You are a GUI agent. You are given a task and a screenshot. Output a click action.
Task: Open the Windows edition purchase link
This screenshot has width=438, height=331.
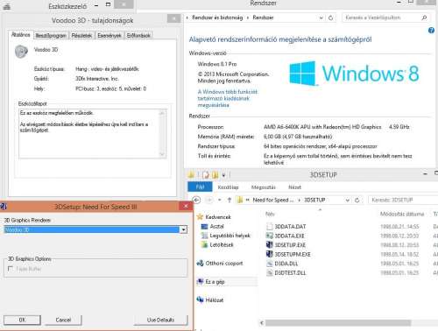[228, 98]
